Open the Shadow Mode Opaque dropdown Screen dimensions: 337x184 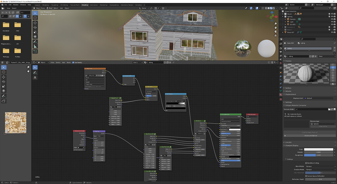coord(320,170)
